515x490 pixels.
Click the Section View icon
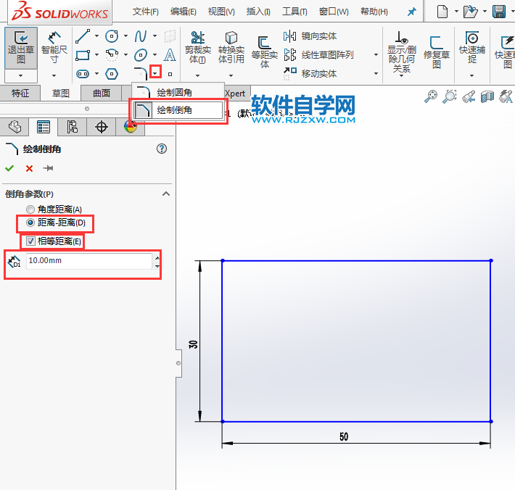[487, 96]
